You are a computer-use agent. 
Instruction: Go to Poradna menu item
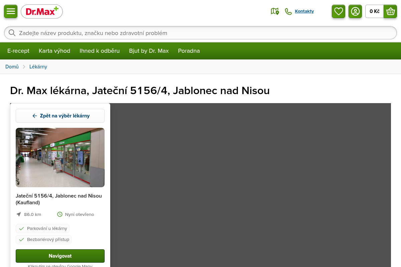tap(189, 51)
